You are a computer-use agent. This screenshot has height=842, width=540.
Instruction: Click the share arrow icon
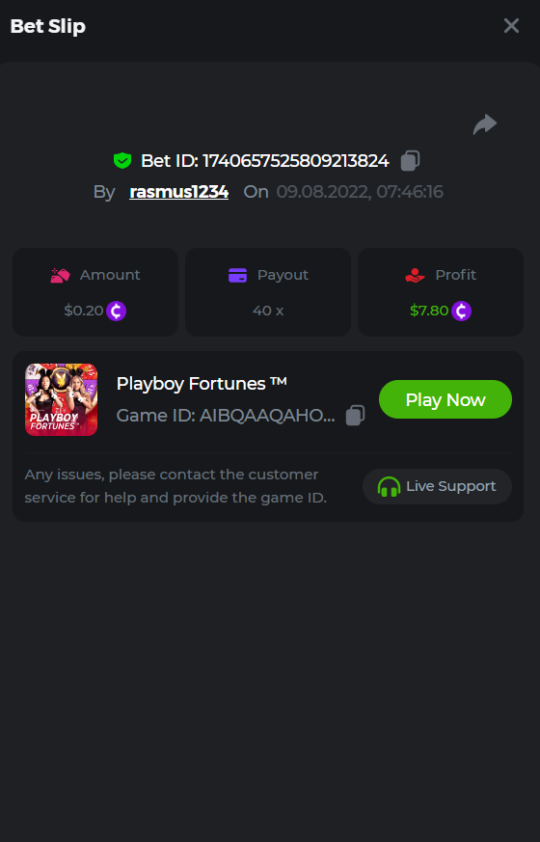485,124
